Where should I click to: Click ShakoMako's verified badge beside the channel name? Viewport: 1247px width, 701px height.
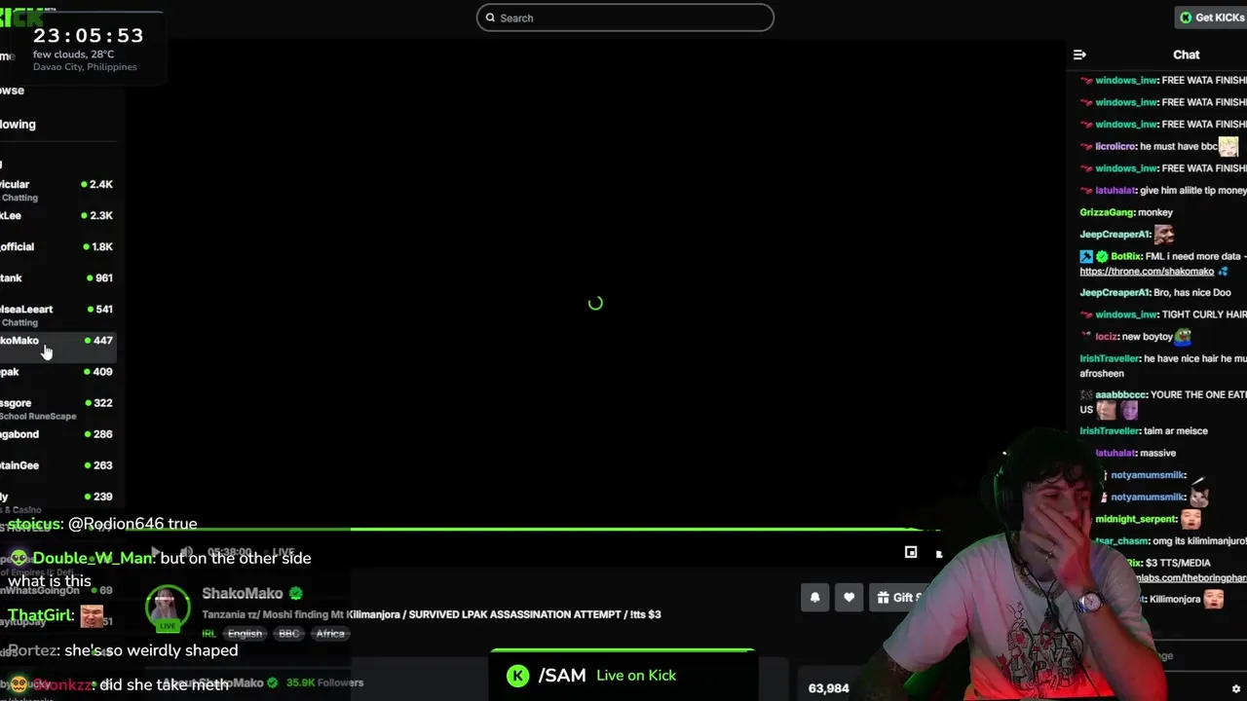point(295,593)
